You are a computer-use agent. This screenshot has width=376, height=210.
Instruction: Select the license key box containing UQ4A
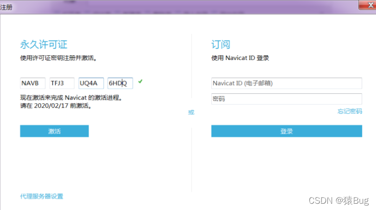click(91, 83)
